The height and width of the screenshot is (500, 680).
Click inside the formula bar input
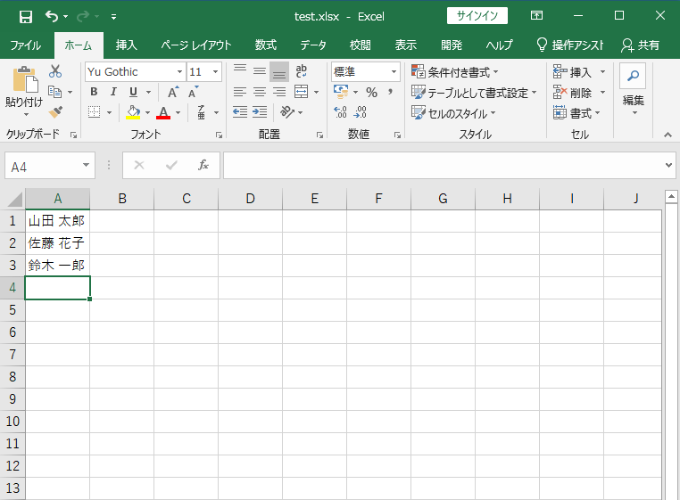point(444,165)
